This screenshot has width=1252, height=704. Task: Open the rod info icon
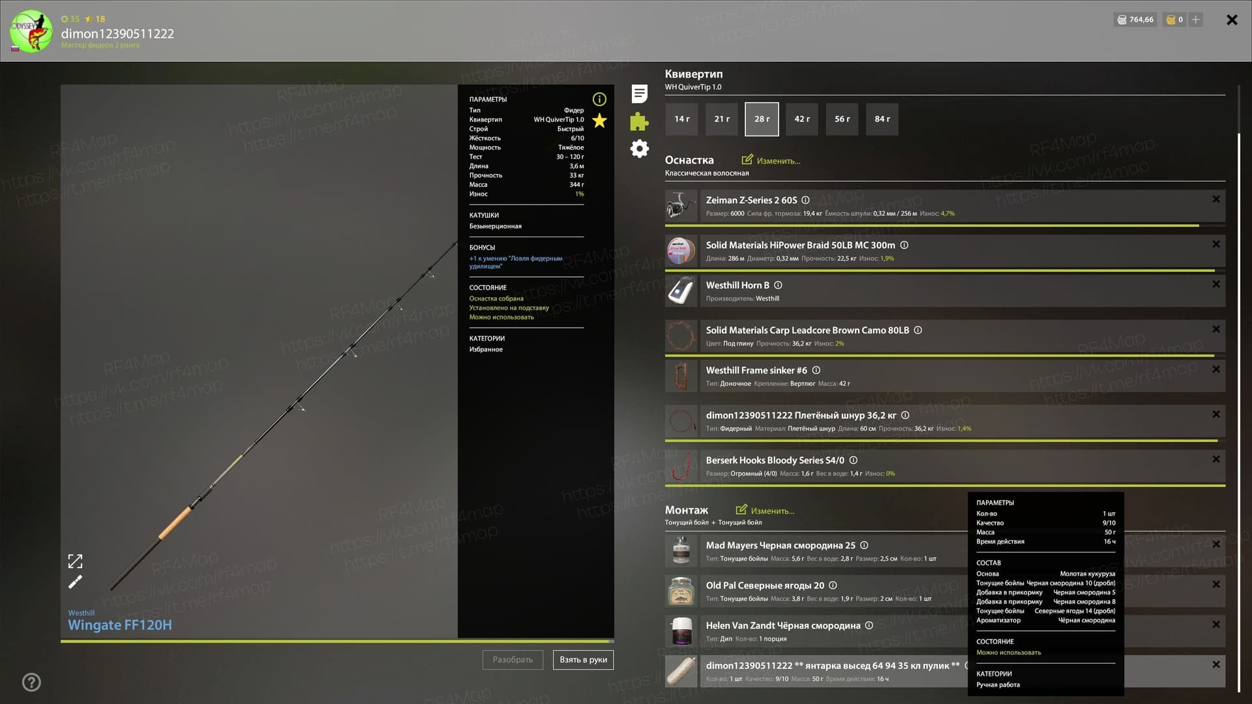point(599,99)
